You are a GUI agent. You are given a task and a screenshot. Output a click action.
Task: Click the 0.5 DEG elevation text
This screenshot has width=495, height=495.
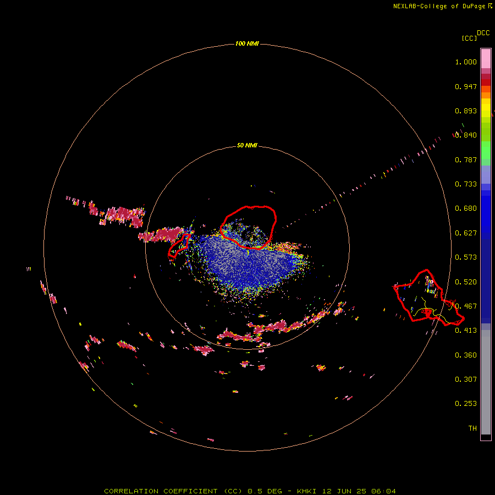tap(265, 491)
